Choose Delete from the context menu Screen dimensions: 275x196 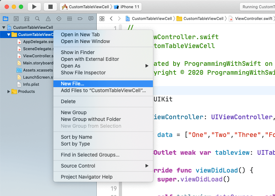point(103,101)
